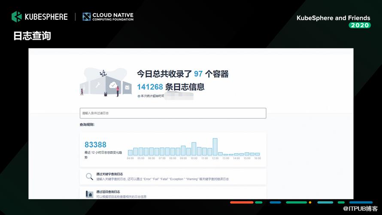Click the log filter condition input field

click(173, 113)
